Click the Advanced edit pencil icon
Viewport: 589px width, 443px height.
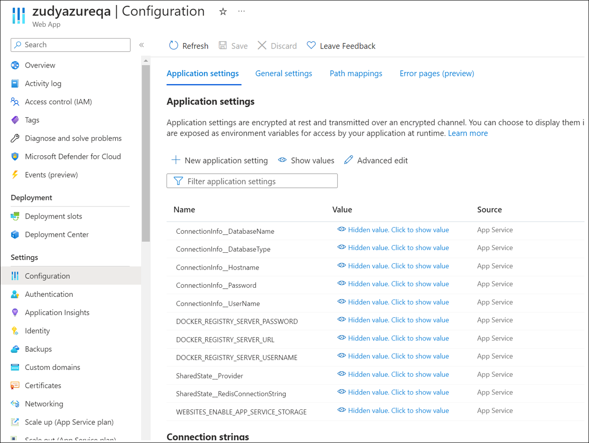tap(348, 160)
